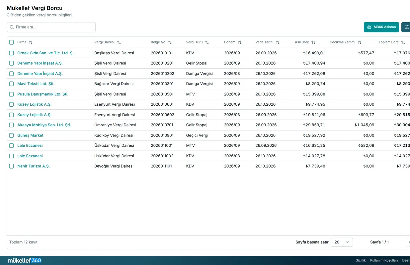Click the Geçici Vergi cell
The width and height of the screenshot is (410, 265).
coord(197,135)
